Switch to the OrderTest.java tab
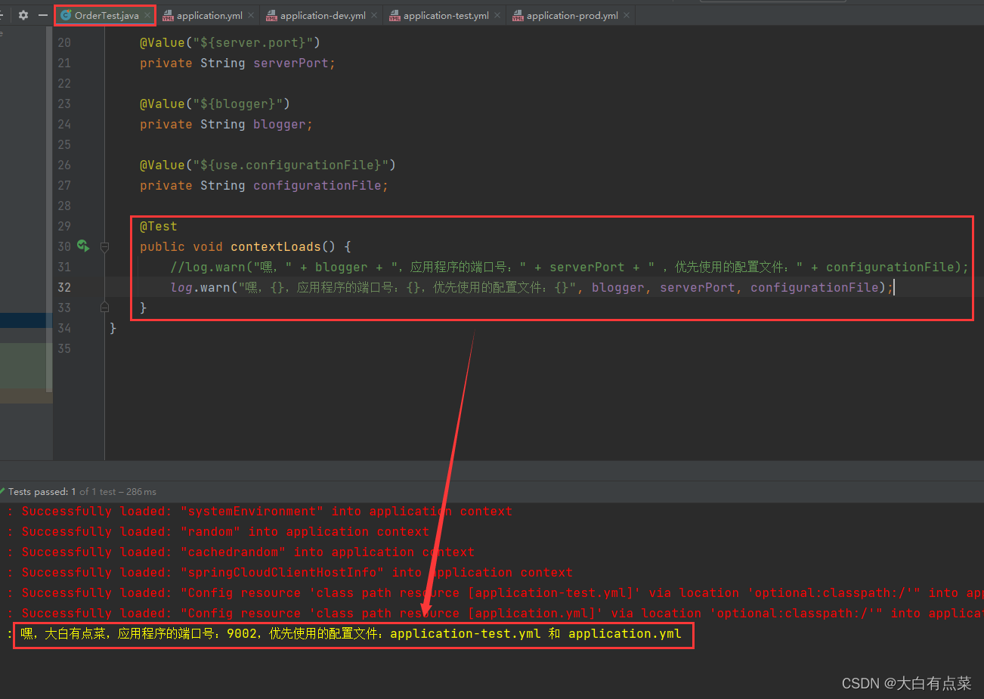Viewport: 984px width, 699px height. click(106, 15)
